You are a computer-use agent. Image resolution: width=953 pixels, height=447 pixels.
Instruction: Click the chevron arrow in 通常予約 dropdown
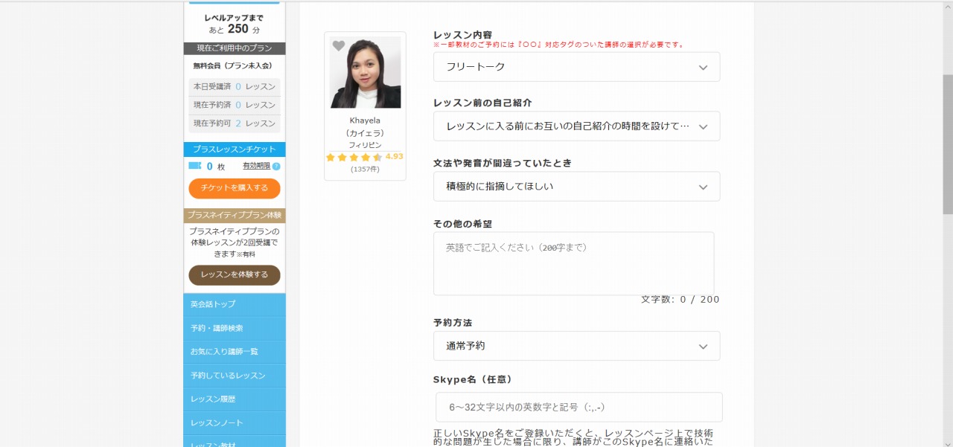pos(703,347)
